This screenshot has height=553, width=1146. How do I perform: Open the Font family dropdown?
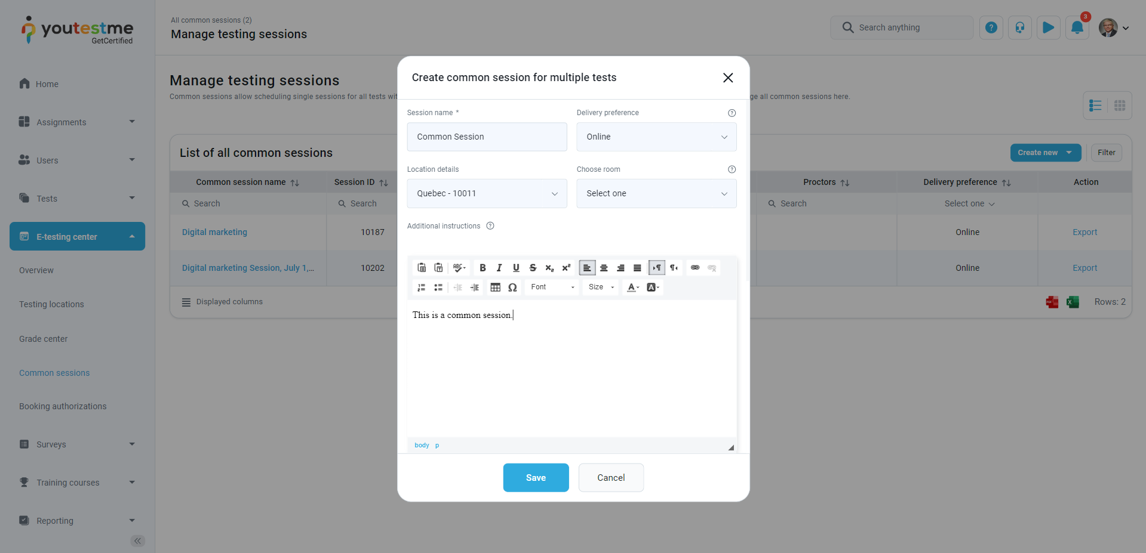[x=552, y=288]
